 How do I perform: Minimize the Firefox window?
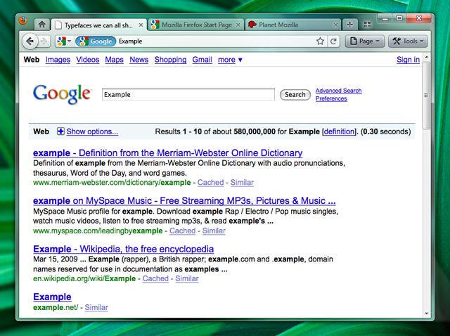[385, 19]
